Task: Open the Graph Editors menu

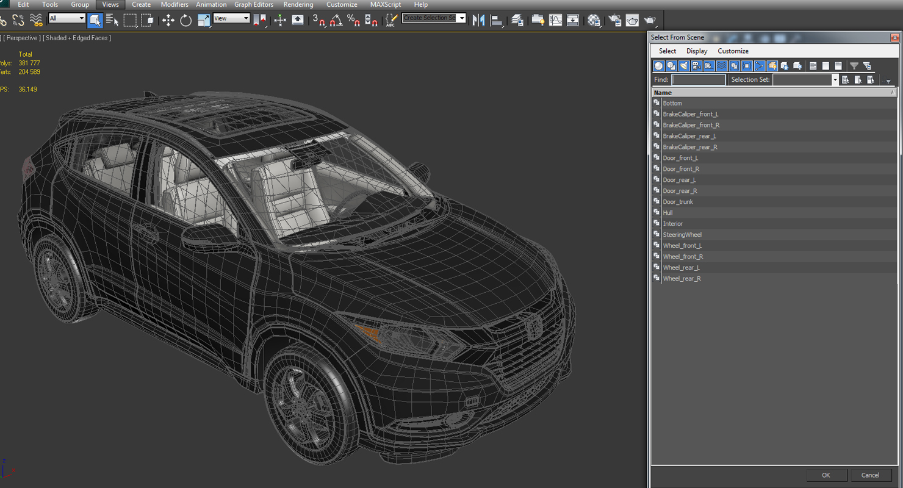Action: click(x=254, y=4)
